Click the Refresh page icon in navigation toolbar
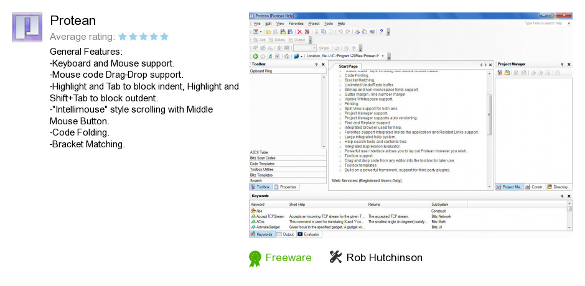Viewport: 585px width, 286px height. pos(269,57)
